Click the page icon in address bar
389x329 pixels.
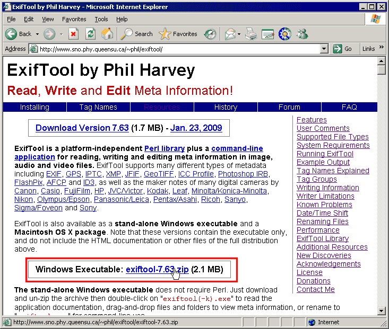pos(33,49)
